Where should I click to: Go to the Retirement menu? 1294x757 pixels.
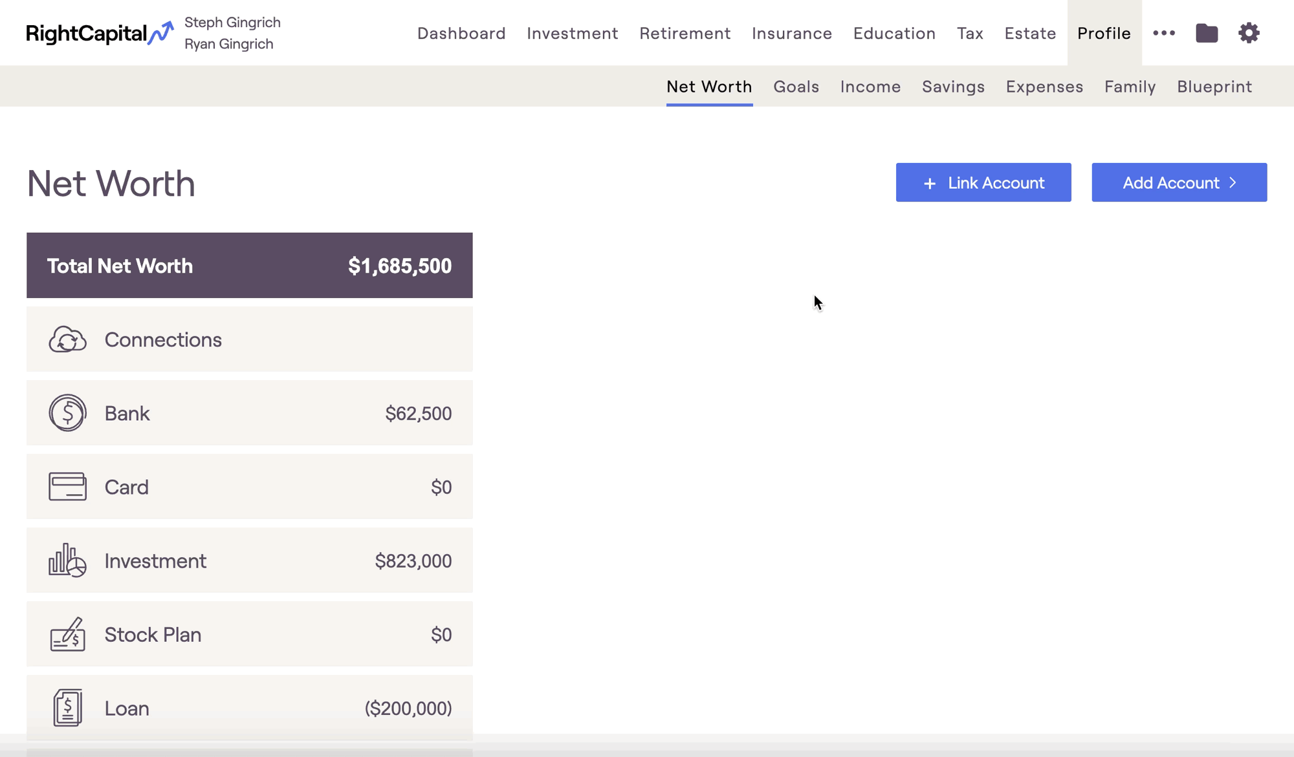pyautogui.click(x=685, y=33)
